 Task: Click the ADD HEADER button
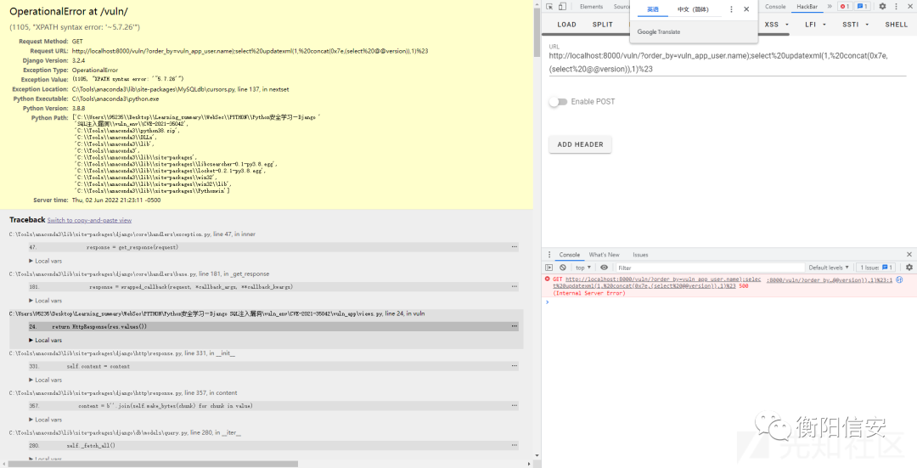580,144
